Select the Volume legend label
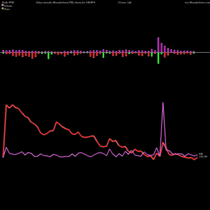 pos(8,6)
